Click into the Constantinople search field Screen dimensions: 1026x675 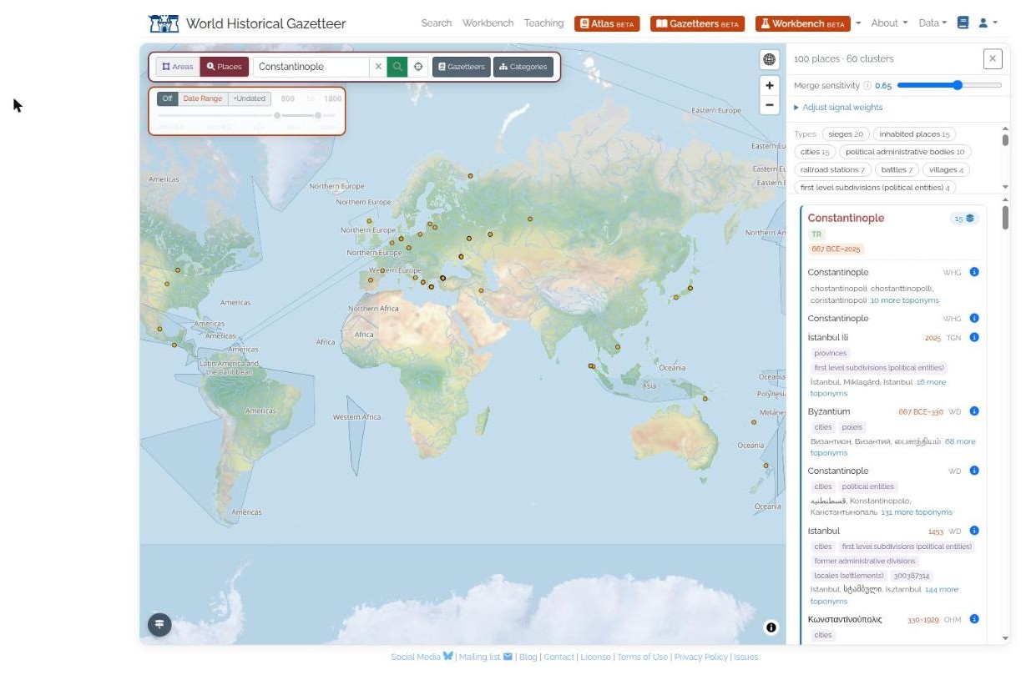[x=311, y=67]
